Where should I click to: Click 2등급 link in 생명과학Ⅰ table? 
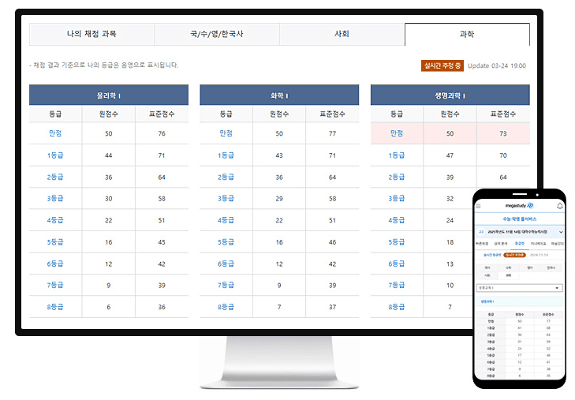click(x=397, y=177)
